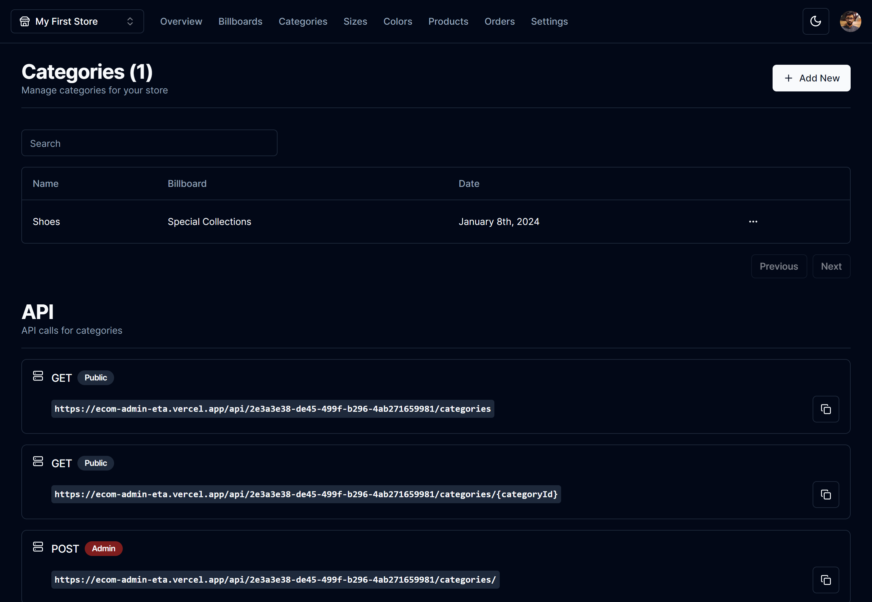Click the Next pagination button

[831, 266]
